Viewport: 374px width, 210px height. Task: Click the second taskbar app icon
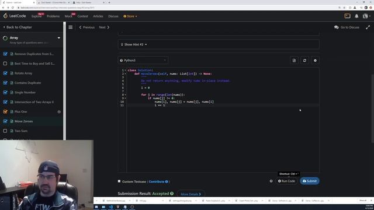point(103,207)
